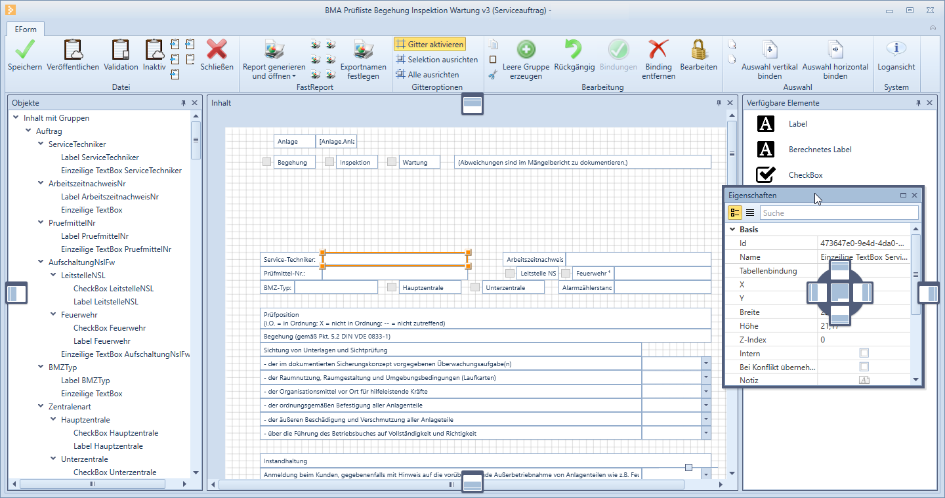Check the Hauptzentrale checkbox on the form
Screen dimensions: 945x498
coord(392,287)
